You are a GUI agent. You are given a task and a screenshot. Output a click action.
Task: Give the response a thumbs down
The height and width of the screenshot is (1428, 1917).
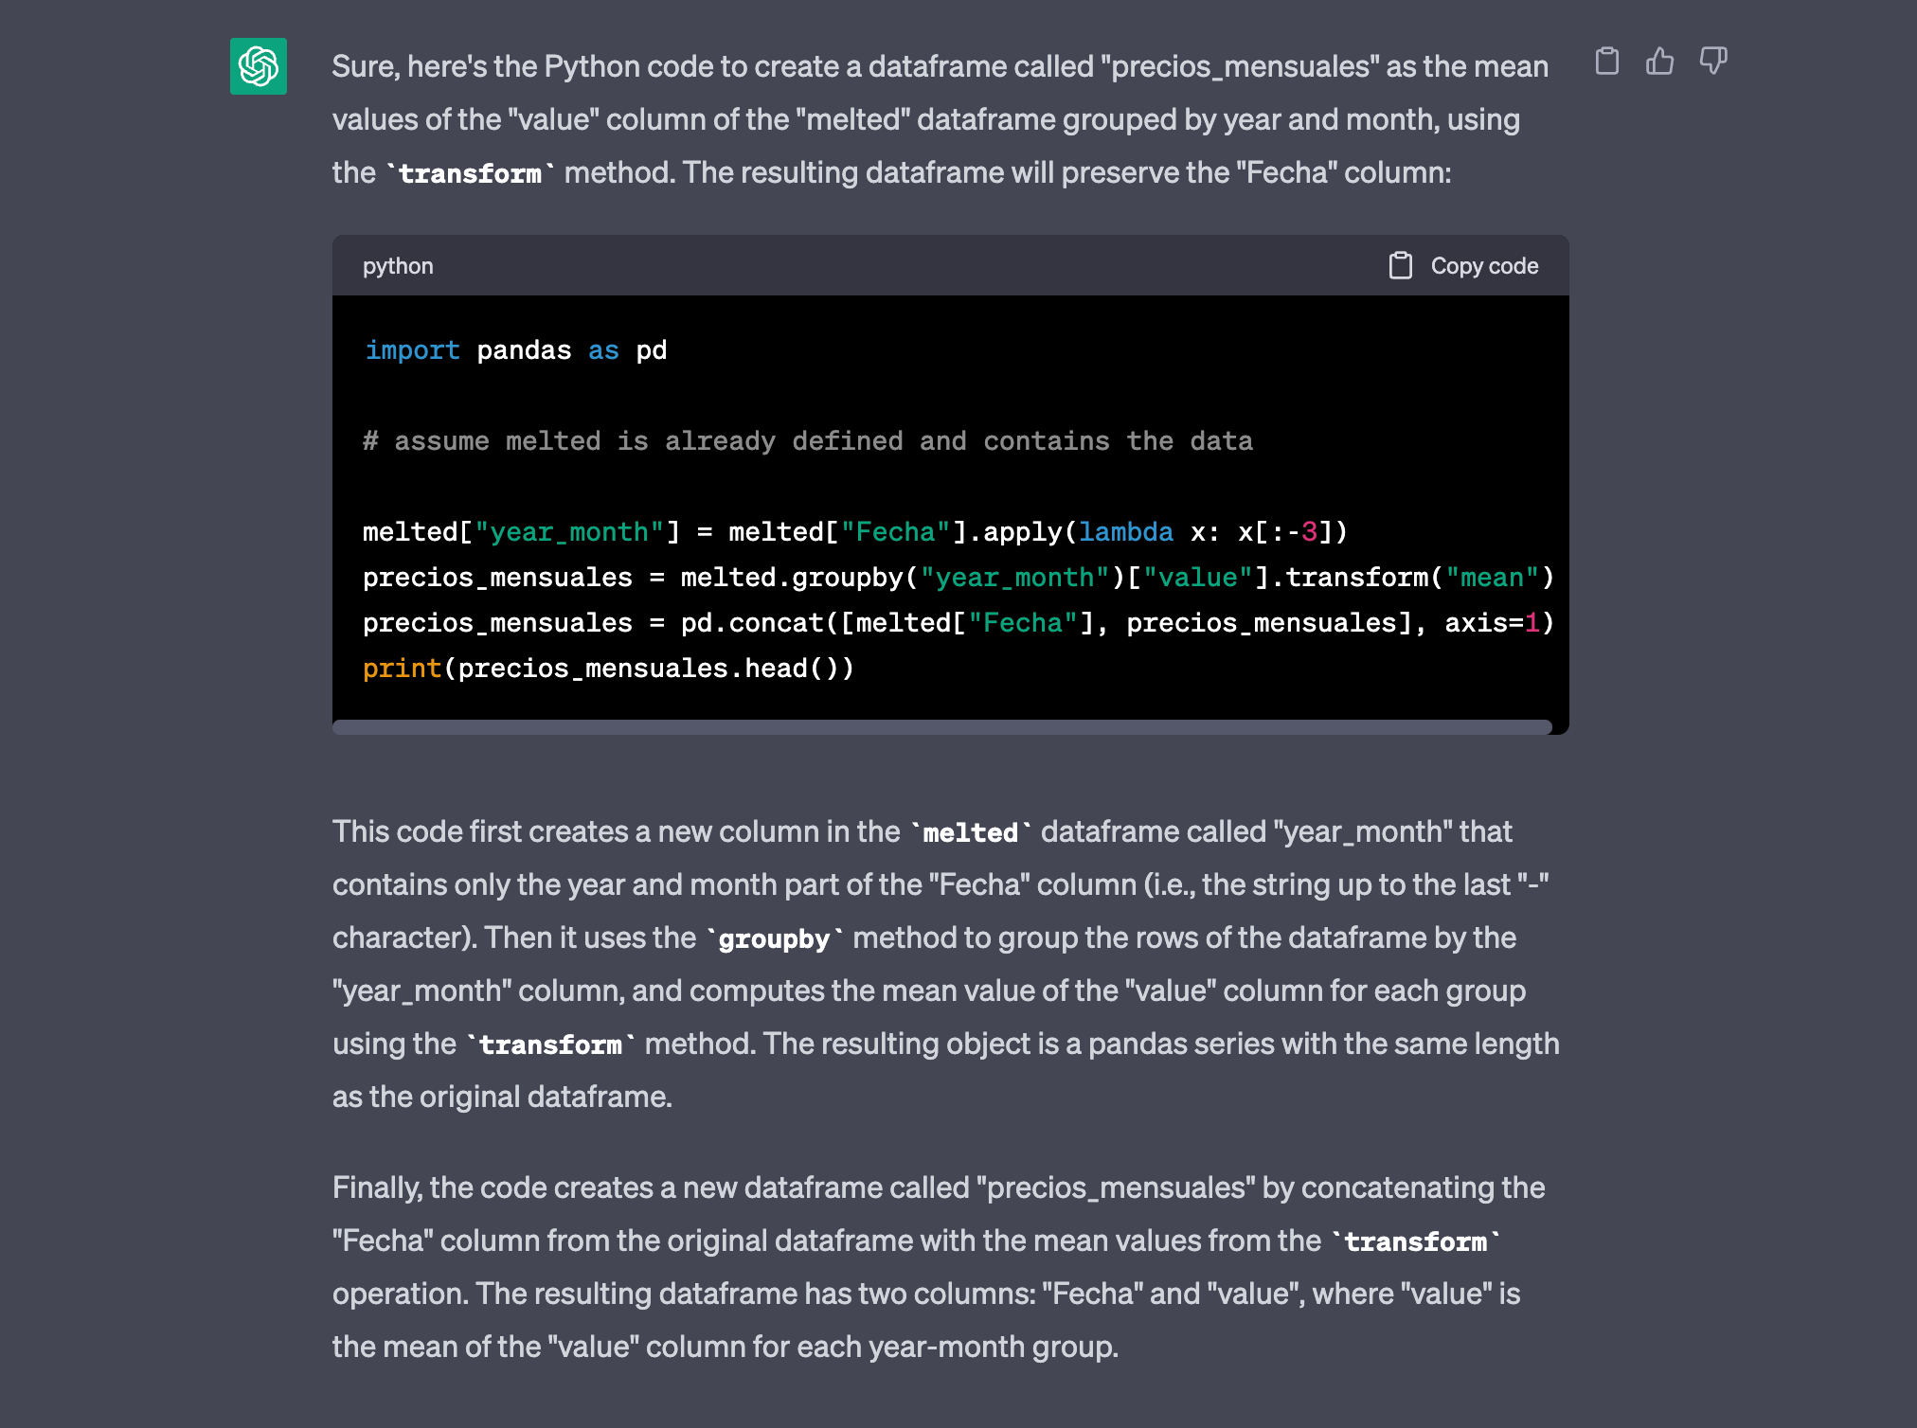point(1713,62)
